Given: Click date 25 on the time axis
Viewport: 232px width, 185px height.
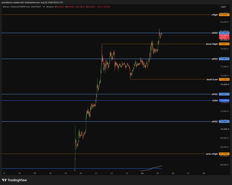Looking at the screenshot, I should tap(158, 173).
